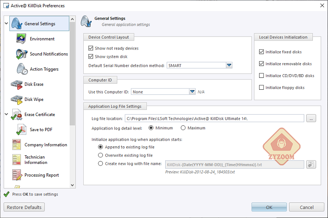Open the Computer ID dropdown
The width and height of the screenshot is (328, 218).
[192, 91]
